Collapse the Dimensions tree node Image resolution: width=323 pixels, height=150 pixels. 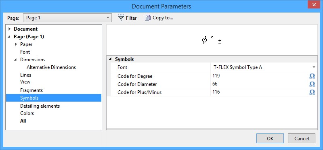point(16,60)
